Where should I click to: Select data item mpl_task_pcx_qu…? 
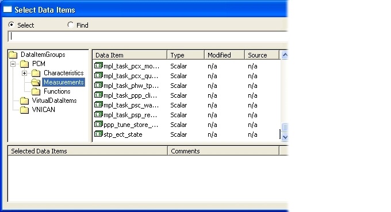pyautogui.click(x=131, y=76)
